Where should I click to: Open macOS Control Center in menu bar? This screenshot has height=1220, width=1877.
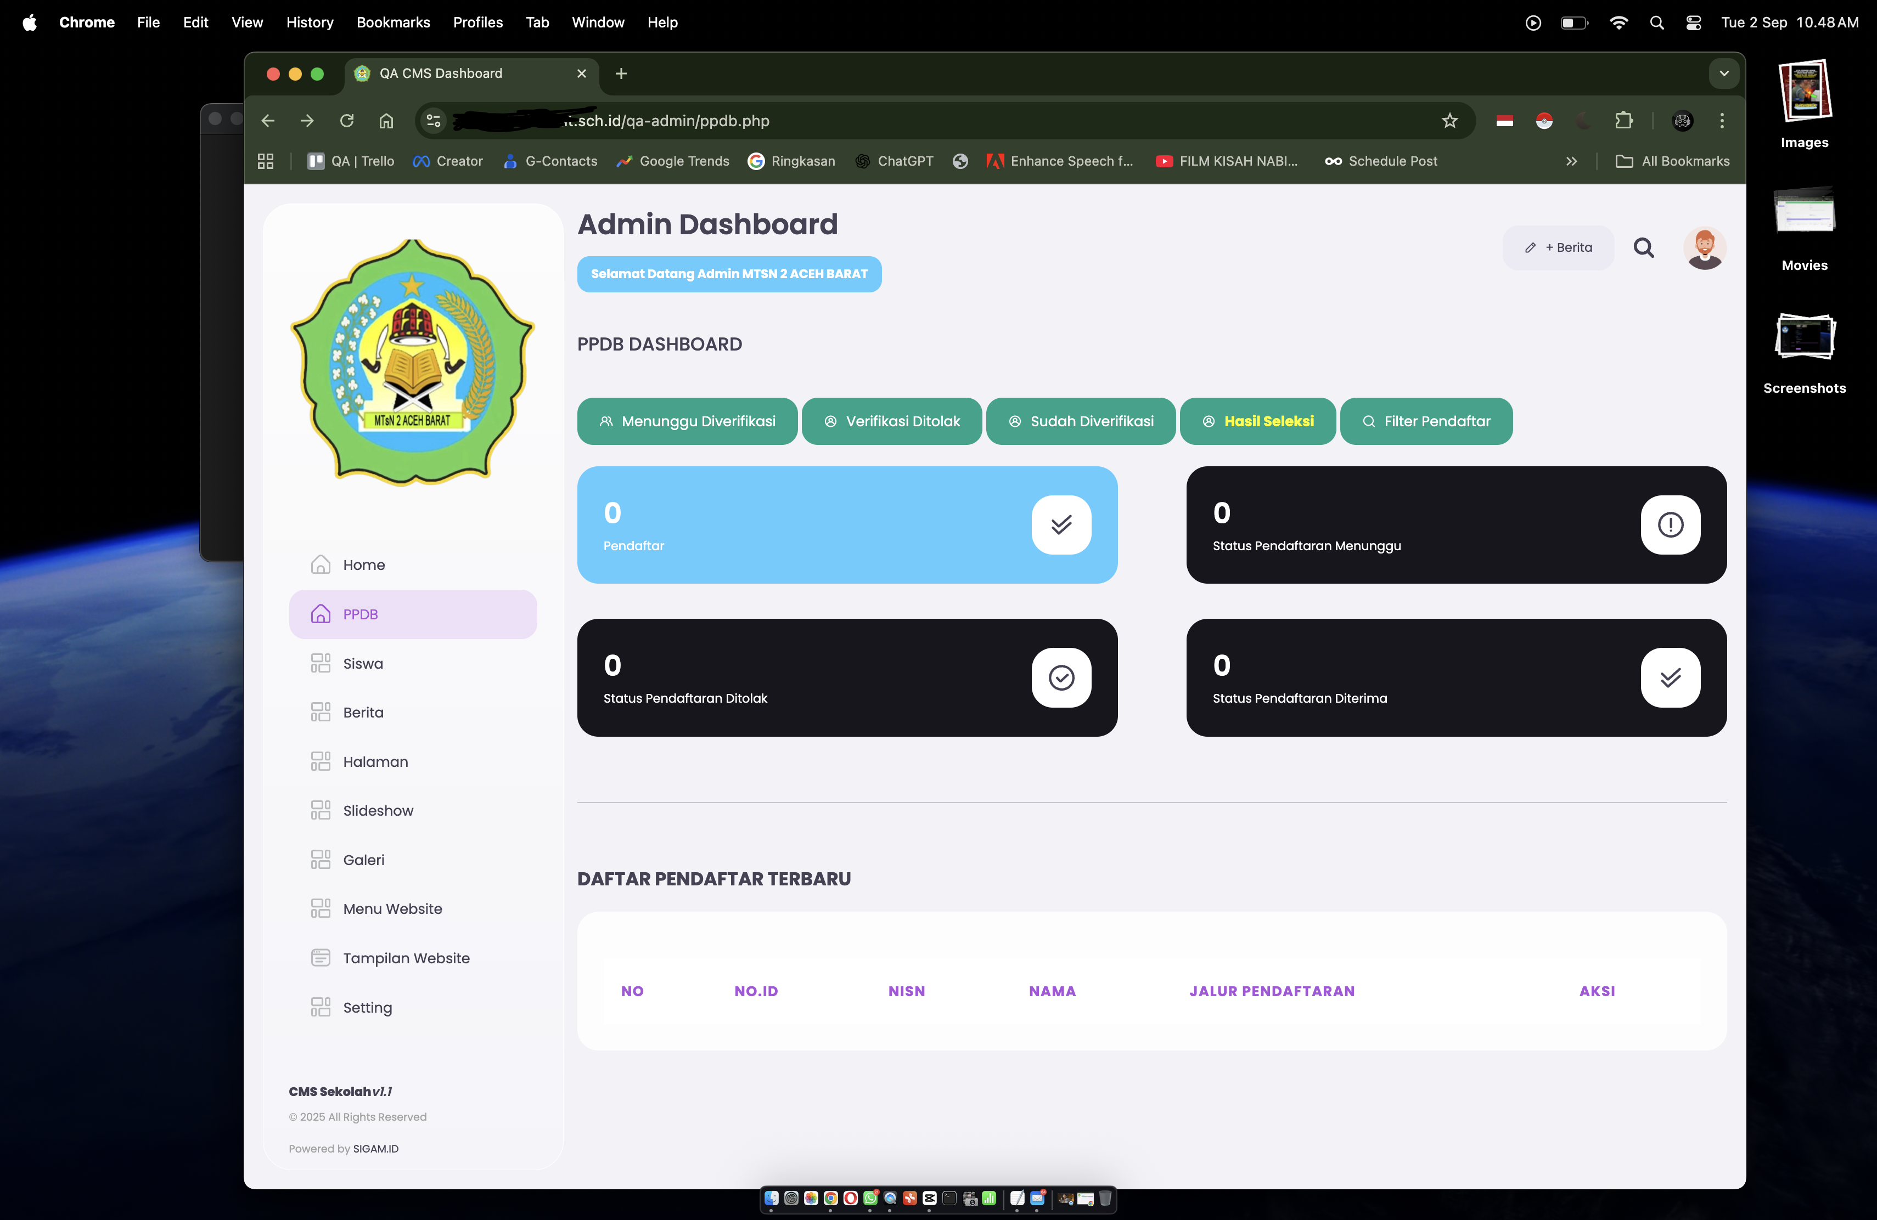coord(1693,23)
